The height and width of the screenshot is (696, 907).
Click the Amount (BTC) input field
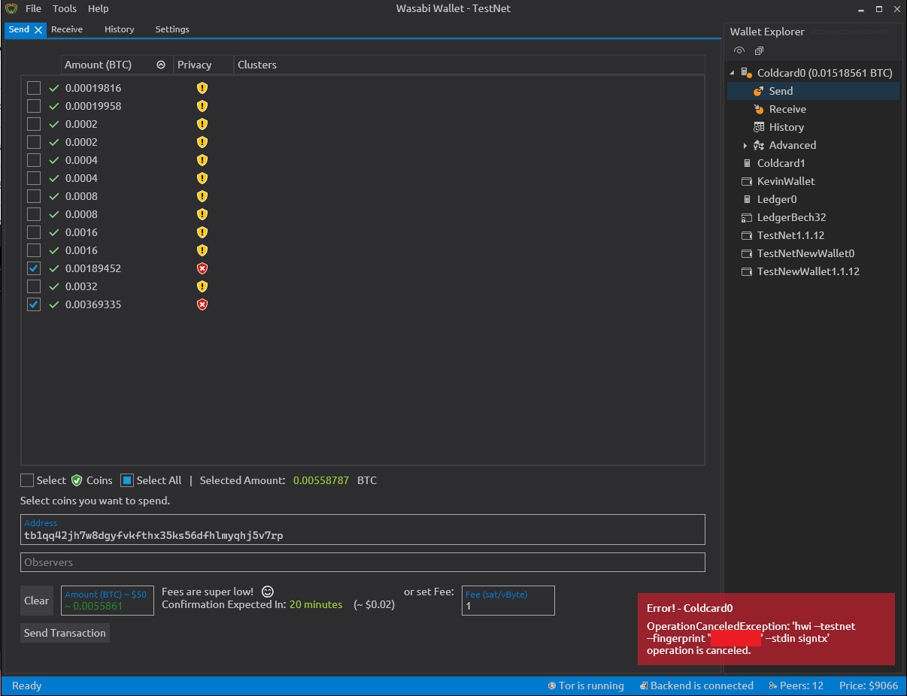[108, 601]
